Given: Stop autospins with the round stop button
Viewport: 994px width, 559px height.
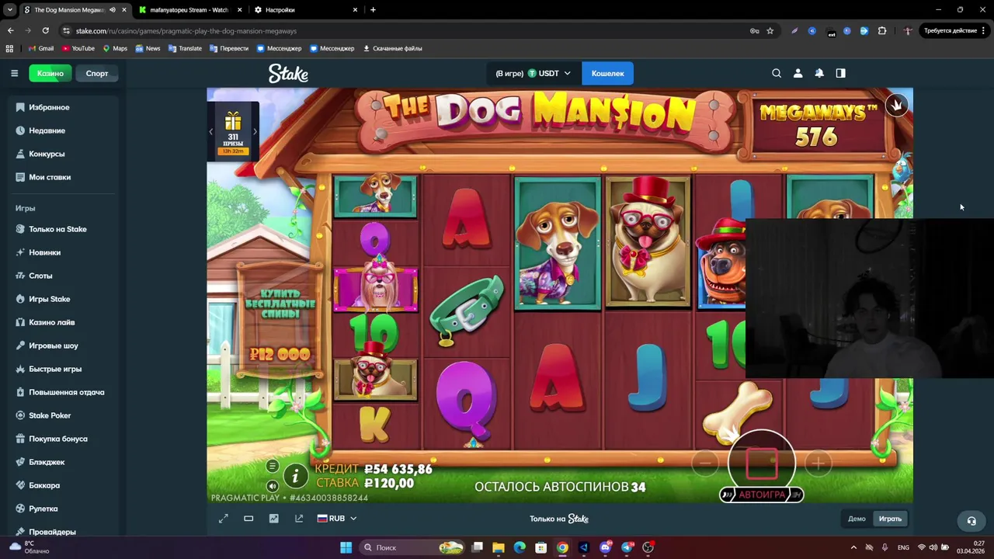Looking at the screenshot, I should tap(762, 463).
